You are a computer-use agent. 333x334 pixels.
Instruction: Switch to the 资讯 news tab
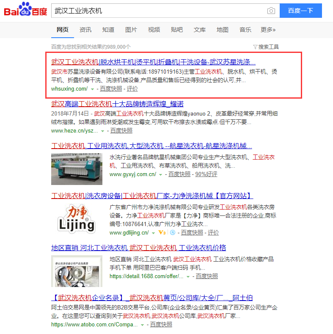pyautogui.click(x=85, y=30)
